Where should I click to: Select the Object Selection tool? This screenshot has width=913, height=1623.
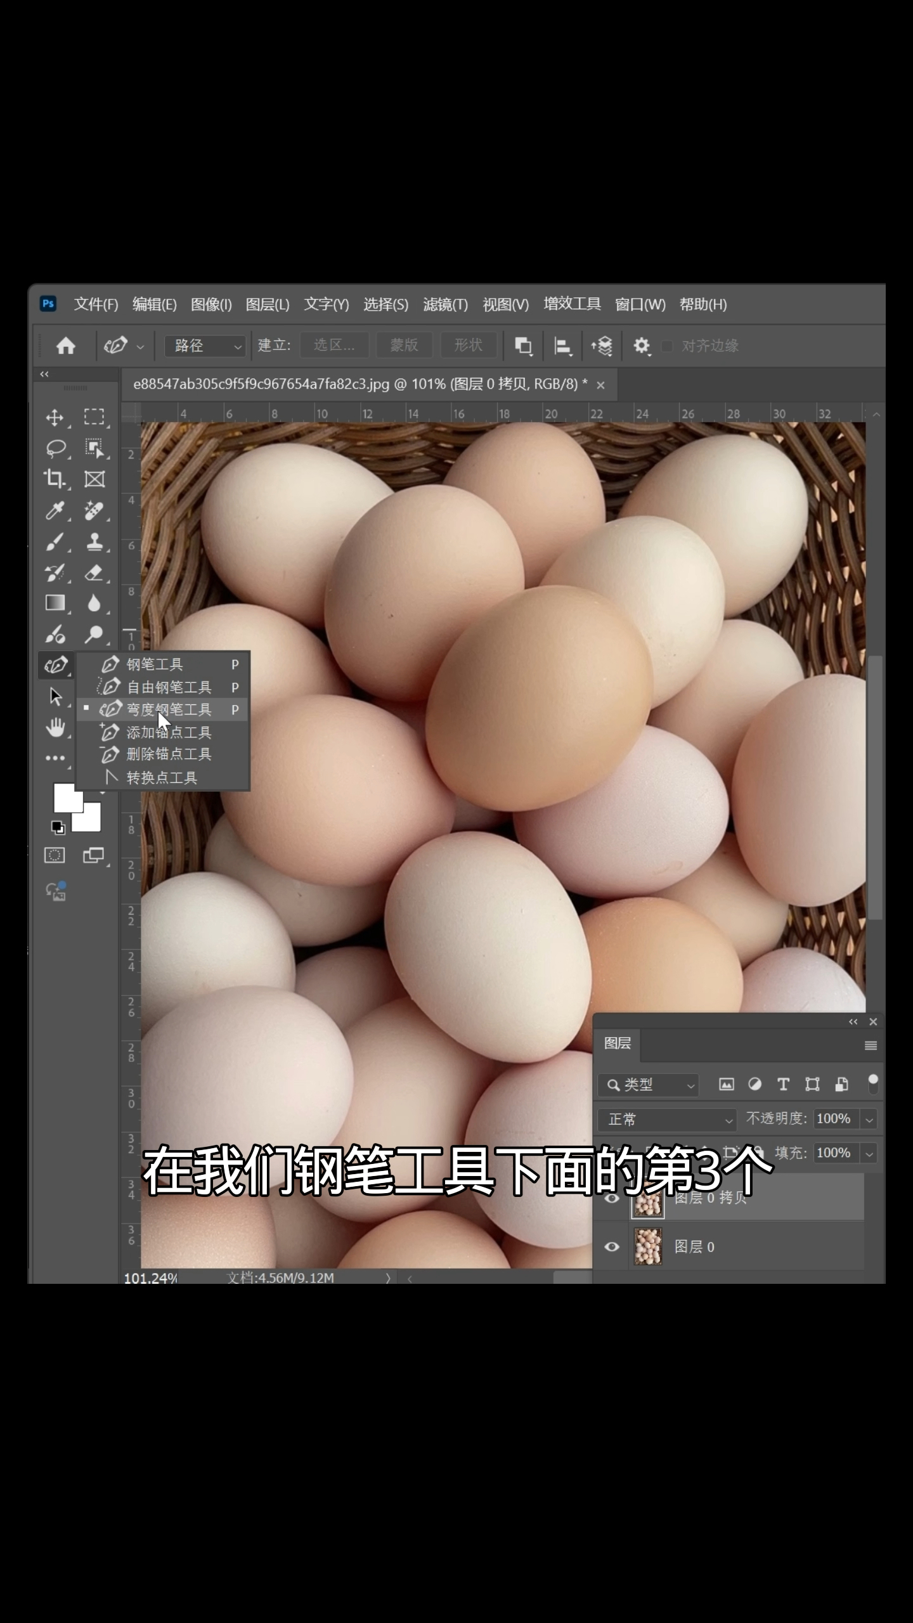point(94,448)
